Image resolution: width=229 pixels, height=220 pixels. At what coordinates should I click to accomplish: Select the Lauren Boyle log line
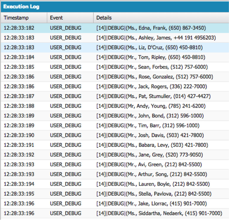[115, 184]
